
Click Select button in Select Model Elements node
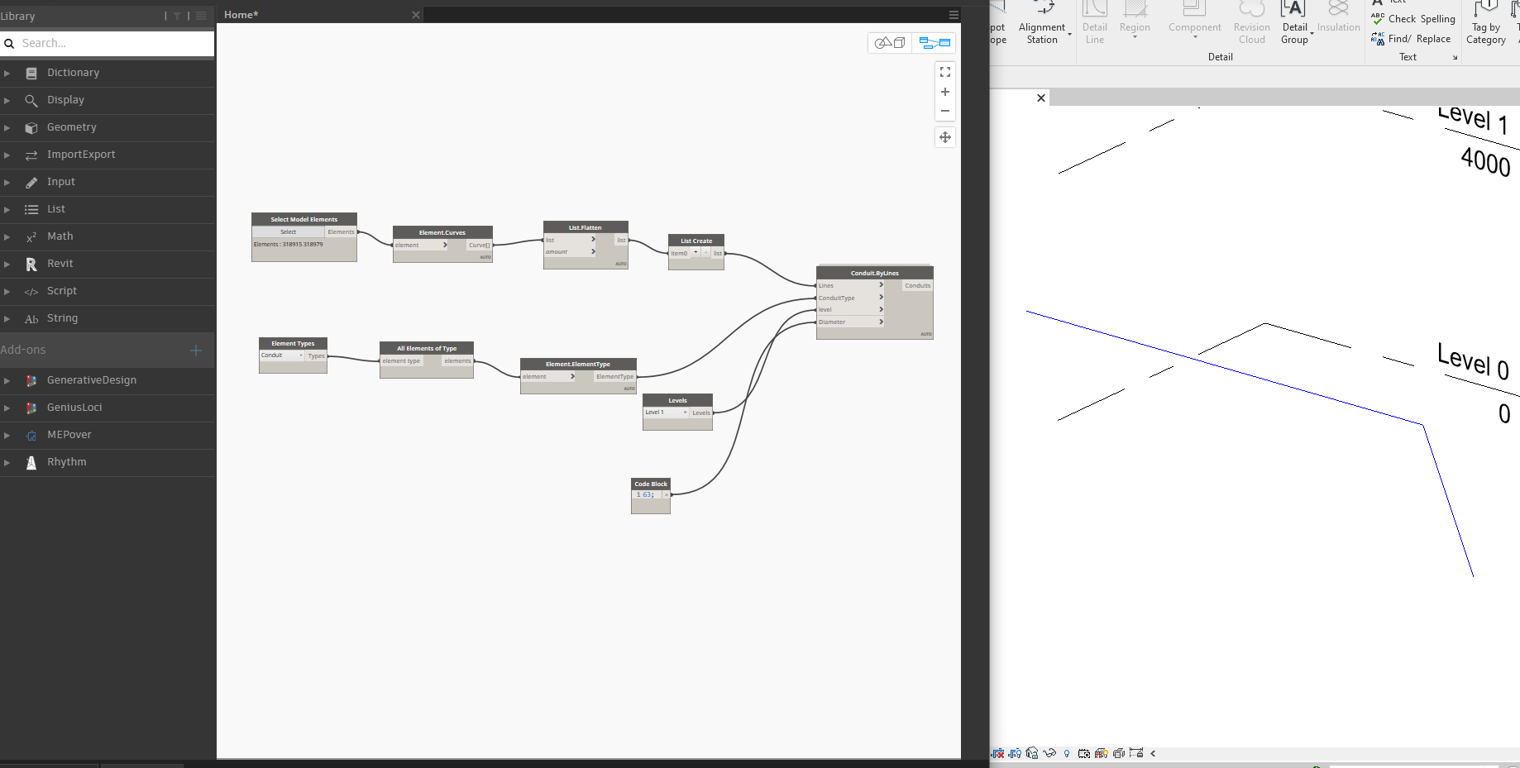pos(289,232)
